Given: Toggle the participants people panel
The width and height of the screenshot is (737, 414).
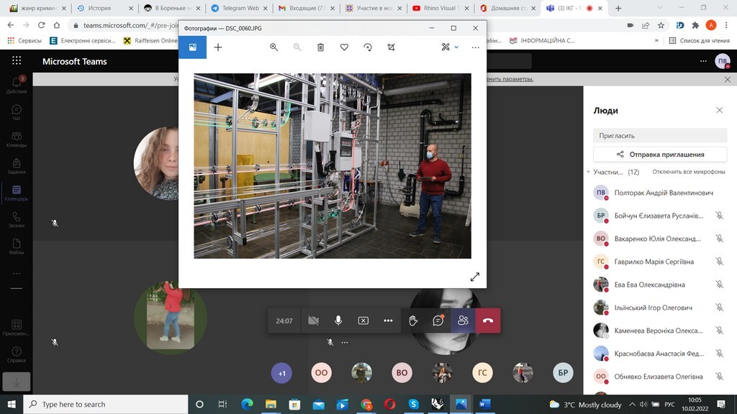Looking at the screenshot, I should 463,321.
